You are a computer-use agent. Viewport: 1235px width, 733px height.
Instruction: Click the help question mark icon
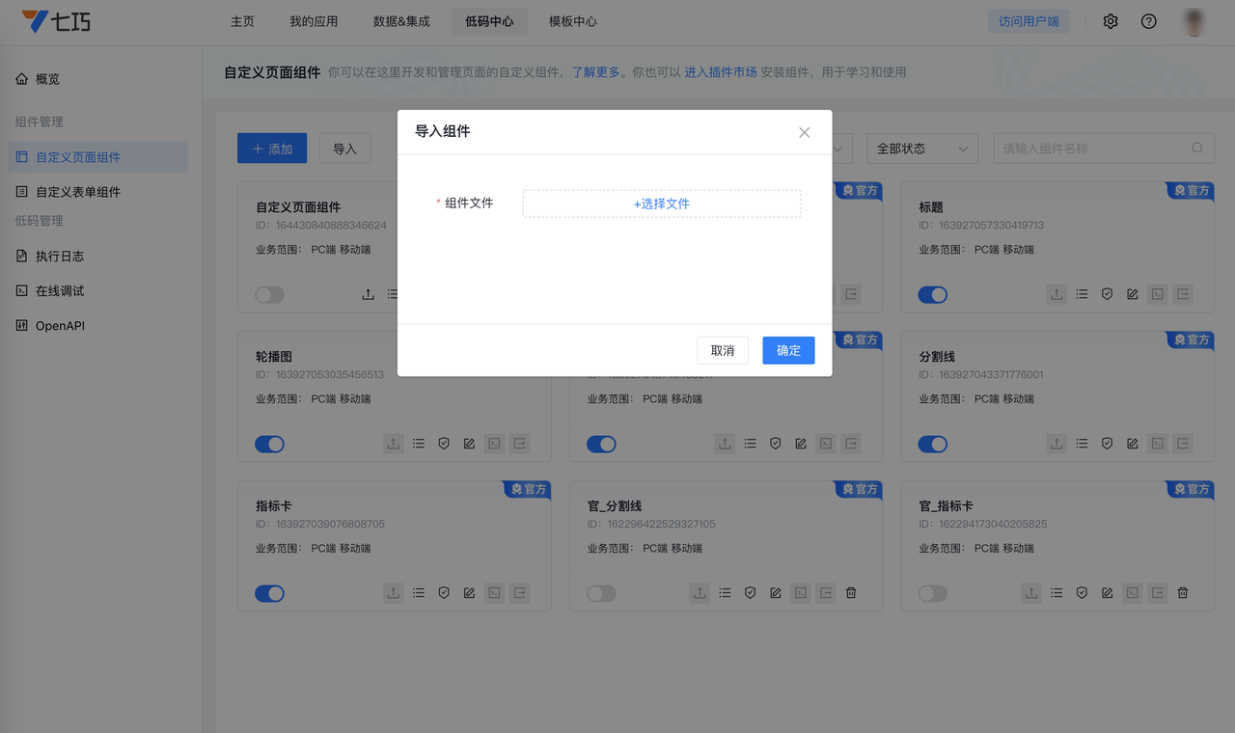tap(1148, 21)
